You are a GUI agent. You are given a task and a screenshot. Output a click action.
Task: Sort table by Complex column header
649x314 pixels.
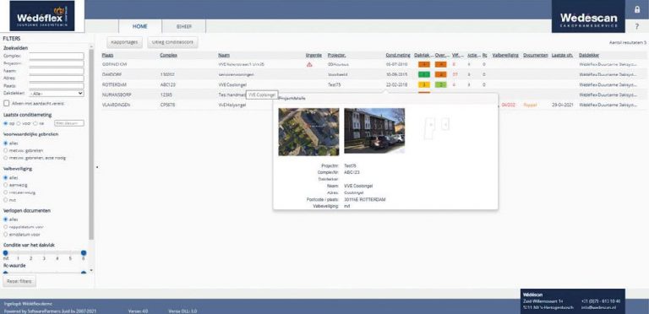click(x=168, y=55)
